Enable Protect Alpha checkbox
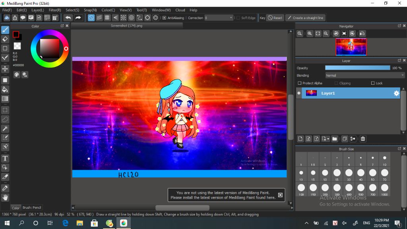 pos(300,83)
